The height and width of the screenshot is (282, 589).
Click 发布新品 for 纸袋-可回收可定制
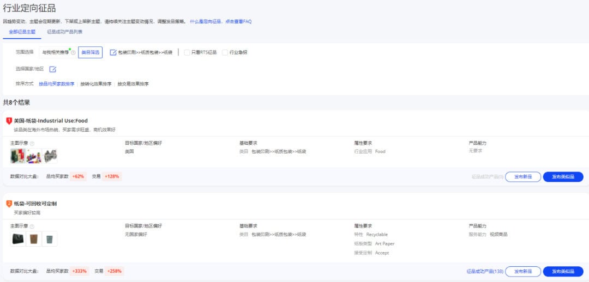pyautogui.click(x=523, y=272)
